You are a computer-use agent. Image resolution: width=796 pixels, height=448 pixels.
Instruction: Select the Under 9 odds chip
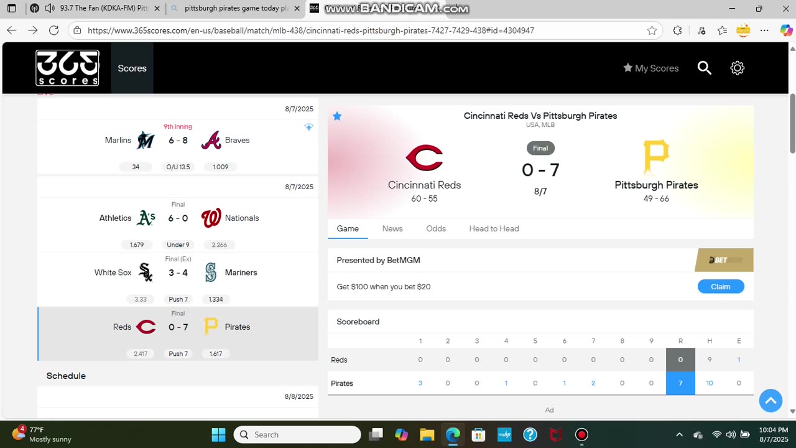[178, 245]
